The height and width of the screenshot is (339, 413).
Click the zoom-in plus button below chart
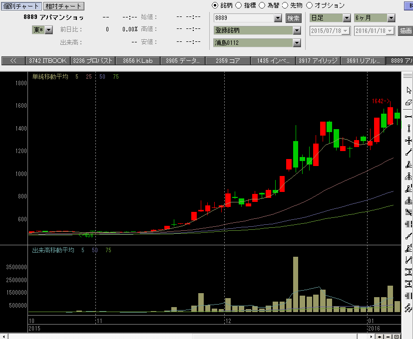(x=380, y=337)
